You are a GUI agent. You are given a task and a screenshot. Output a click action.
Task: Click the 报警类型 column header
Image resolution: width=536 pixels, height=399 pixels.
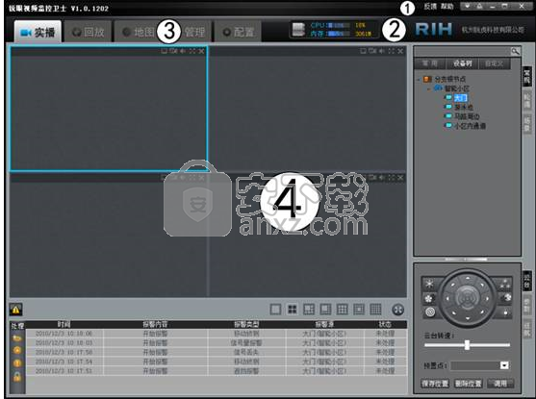pyautogui.click(x=246, y=324)
